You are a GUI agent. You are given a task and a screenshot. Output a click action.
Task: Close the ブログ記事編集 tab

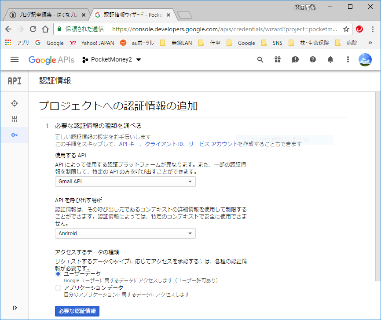tap(83, 15)
